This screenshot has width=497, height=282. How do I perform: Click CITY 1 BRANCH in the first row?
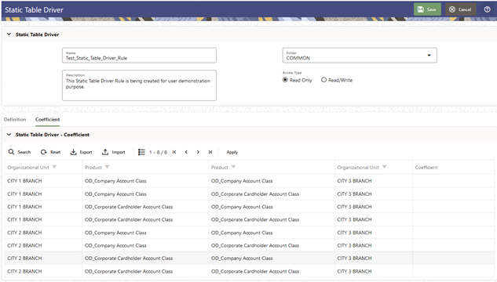[24, 181]
